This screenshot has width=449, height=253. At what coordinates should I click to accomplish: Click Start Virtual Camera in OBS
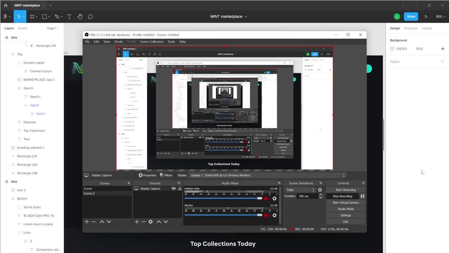[346, 202]
